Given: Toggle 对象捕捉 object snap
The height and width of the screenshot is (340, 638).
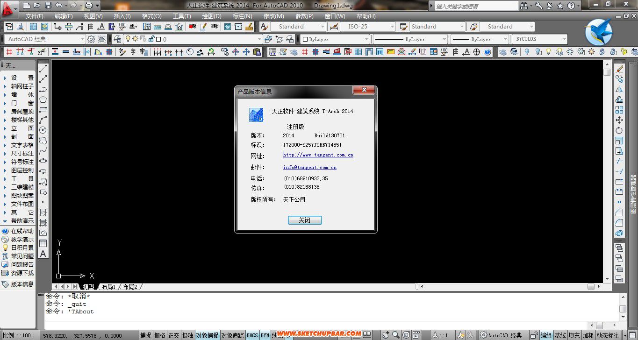Looking at the screenshot, I should point(207,335).
